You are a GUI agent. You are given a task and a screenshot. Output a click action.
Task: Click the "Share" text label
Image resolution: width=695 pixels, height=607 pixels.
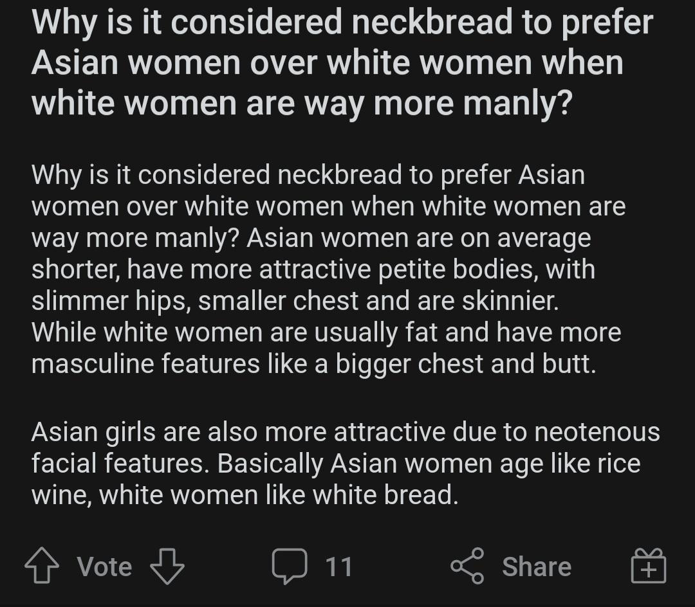click(536, 566)
